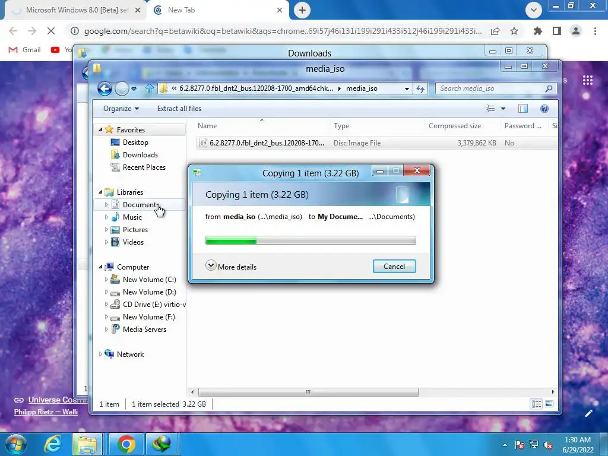Switch to details view icon in status bar
Viewport: 608px width, 456px height.
tap(536, 404)
